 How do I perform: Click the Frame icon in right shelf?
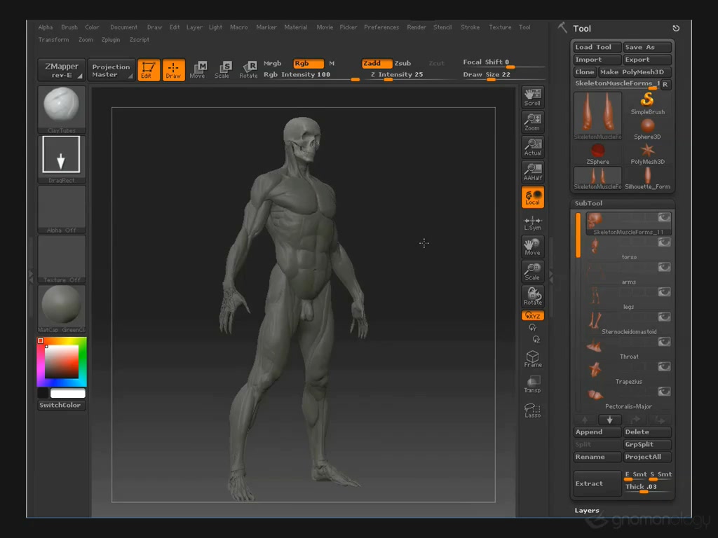coord(532,359)
